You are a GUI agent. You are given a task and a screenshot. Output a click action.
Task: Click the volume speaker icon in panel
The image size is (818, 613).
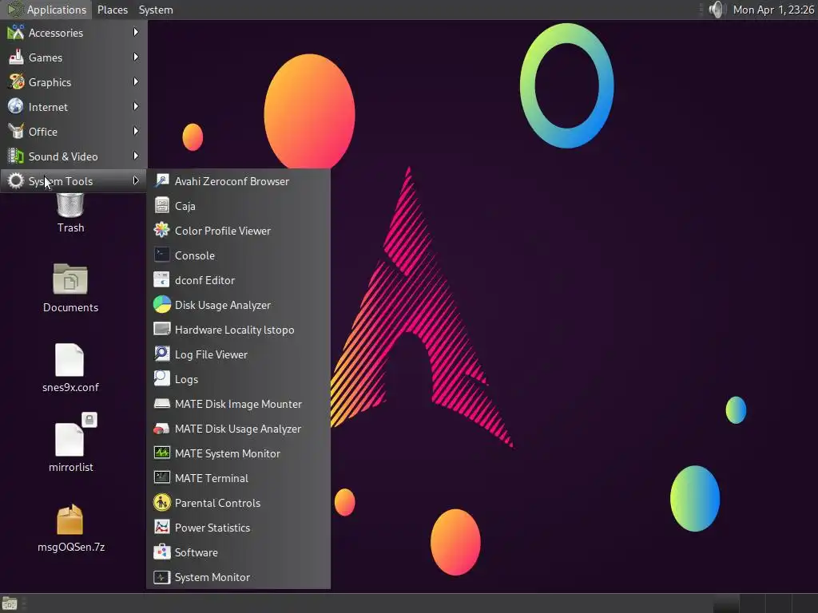717,10
